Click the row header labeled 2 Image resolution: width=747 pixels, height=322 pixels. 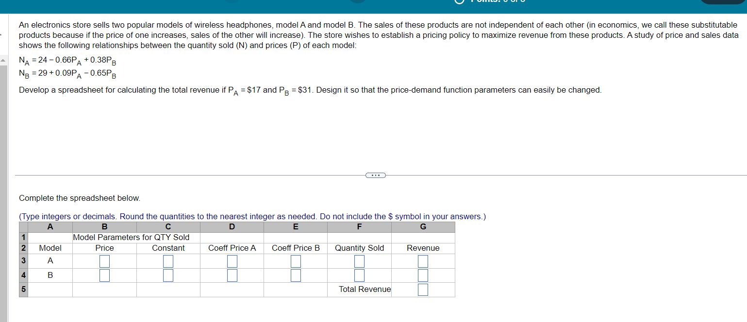[x=23, y=248]
